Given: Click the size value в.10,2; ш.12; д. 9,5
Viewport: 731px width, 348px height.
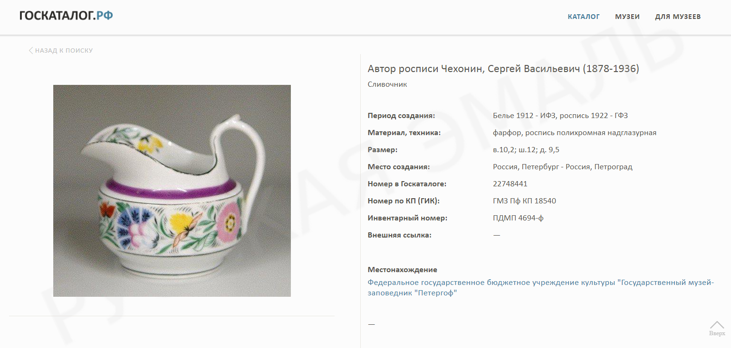Looking at the screenshot, I should click(526, 150).
